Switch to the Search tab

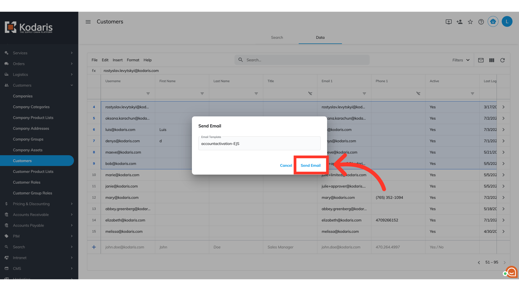point(277,37)
